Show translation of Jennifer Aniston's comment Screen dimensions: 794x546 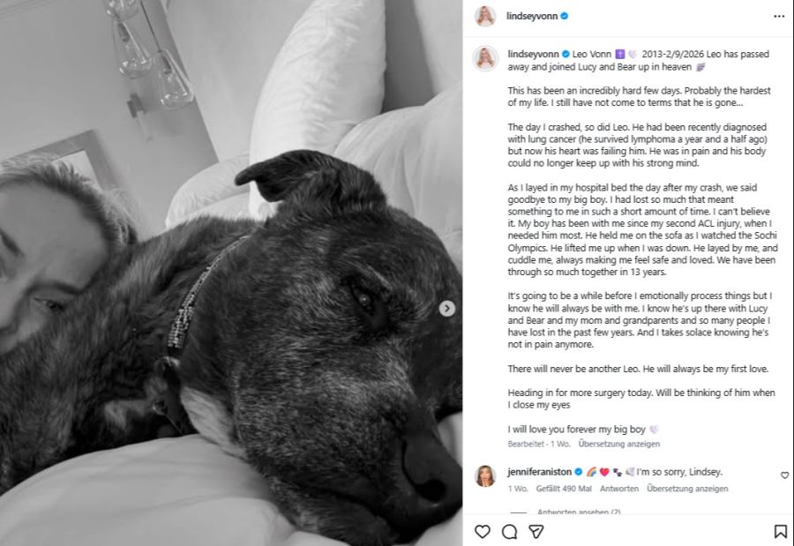pos(687,489)
